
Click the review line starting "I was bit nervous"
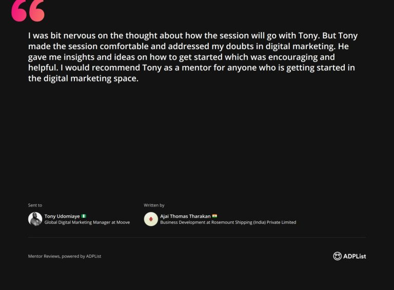click(192, 36)
